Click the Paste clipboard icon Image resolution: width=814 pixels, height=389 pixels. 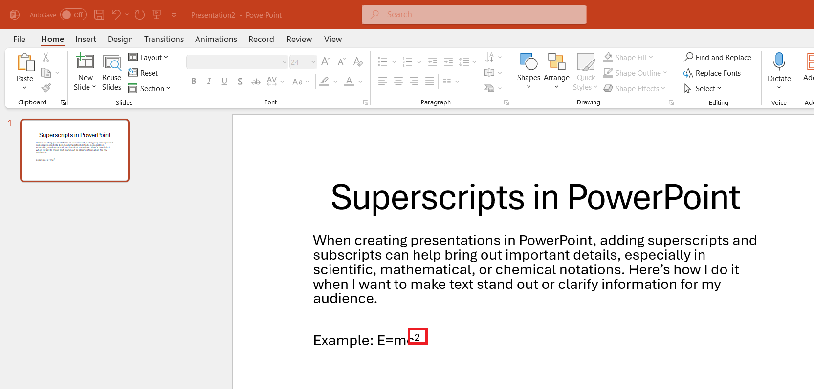25,63
